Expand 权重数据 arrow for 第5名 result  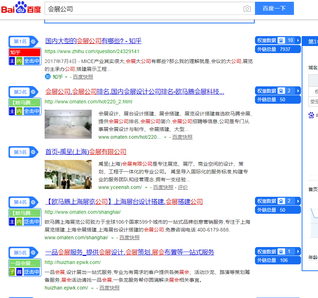tap(298, 251)
